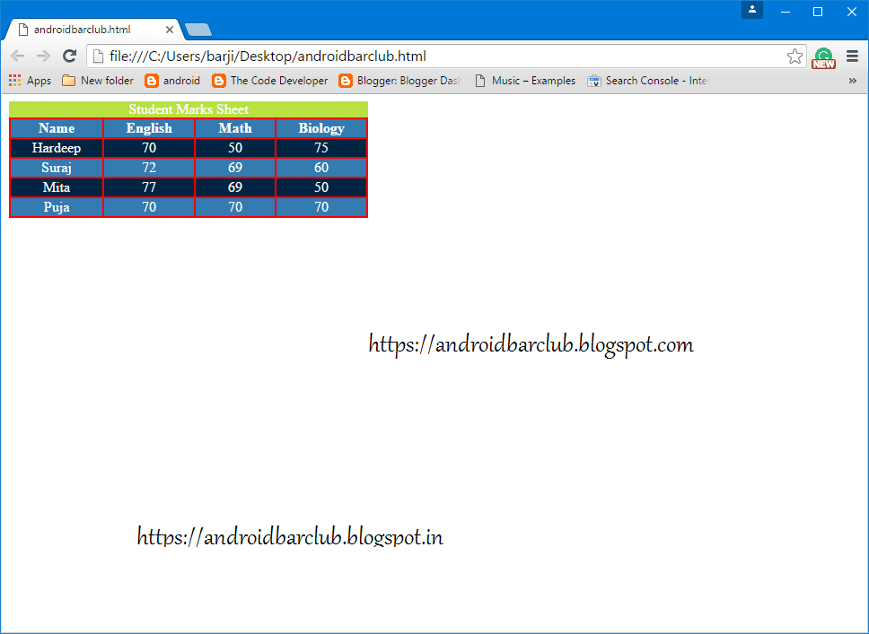
Task: Click the page document icon in the address bar
Action: pos(95,56)
